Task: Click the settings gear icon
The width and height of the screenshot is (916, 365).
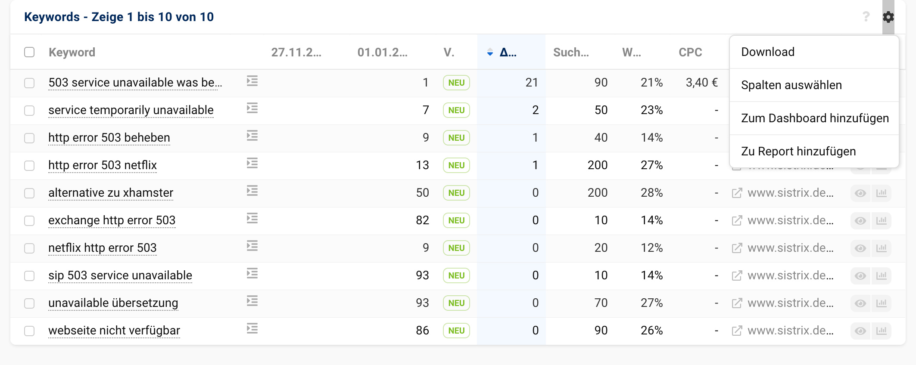Action: [x=888, y=17]
